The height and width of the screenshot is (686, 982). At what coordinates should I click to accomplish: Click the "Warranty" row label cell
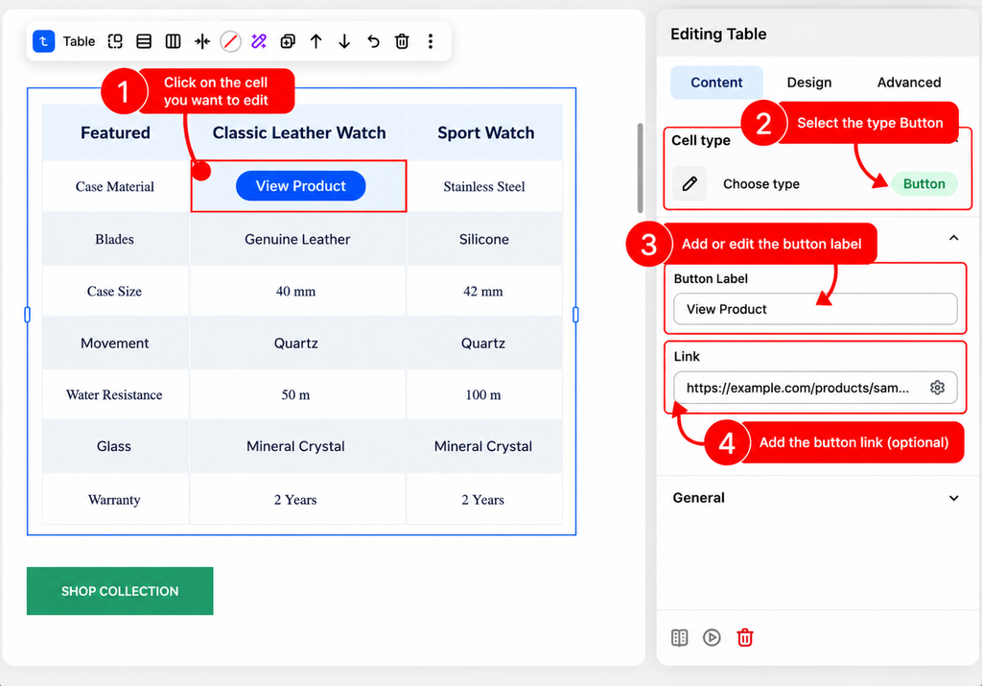[x=114, y=500]
